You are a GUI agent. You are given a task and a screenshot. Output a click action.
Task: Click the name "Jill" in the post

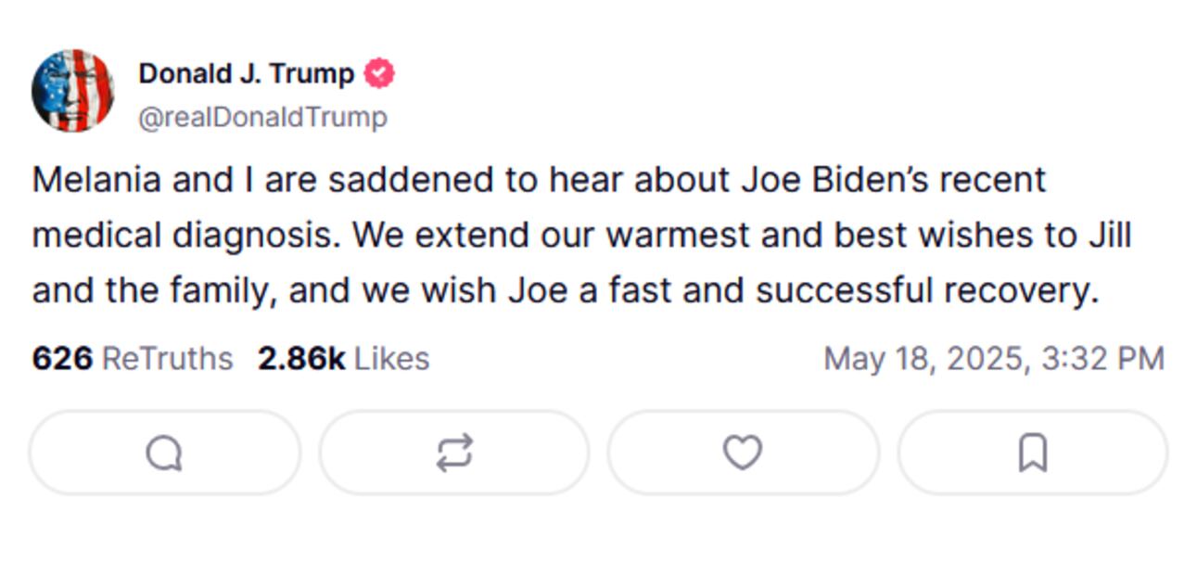coord(1109,236)
